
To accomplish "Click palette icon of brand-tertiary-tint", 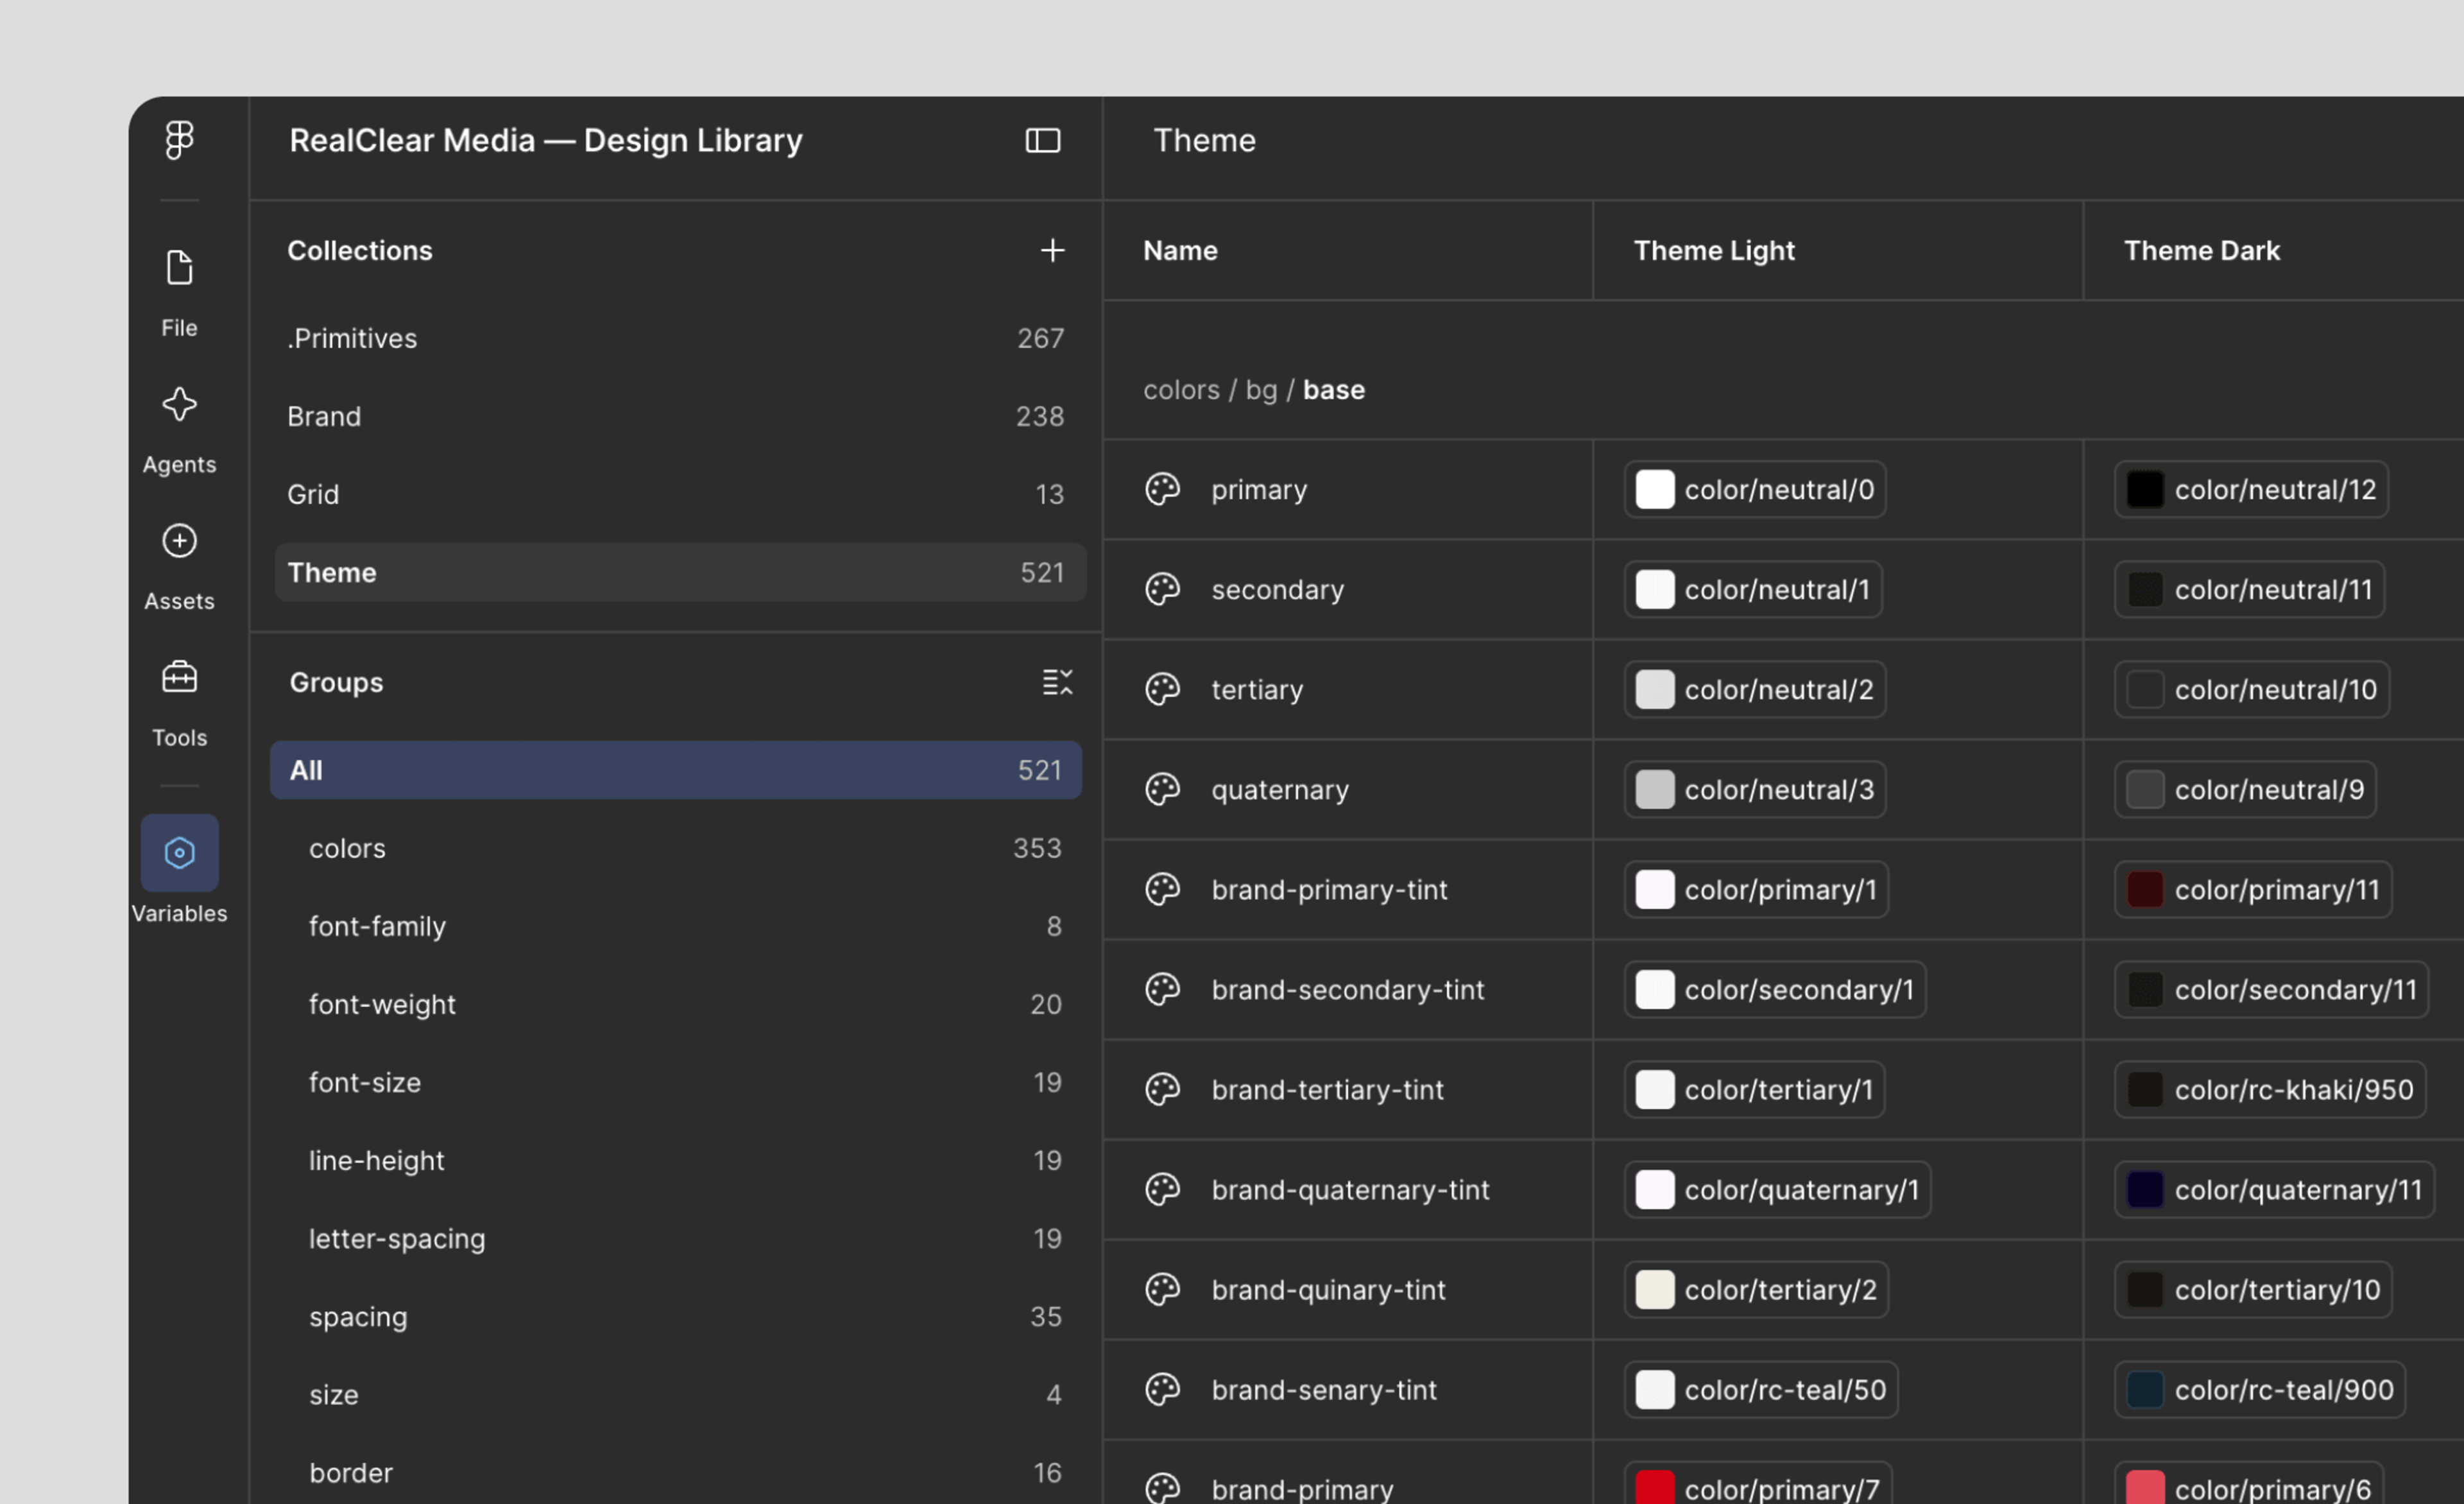I will tap(1162, 1090).
